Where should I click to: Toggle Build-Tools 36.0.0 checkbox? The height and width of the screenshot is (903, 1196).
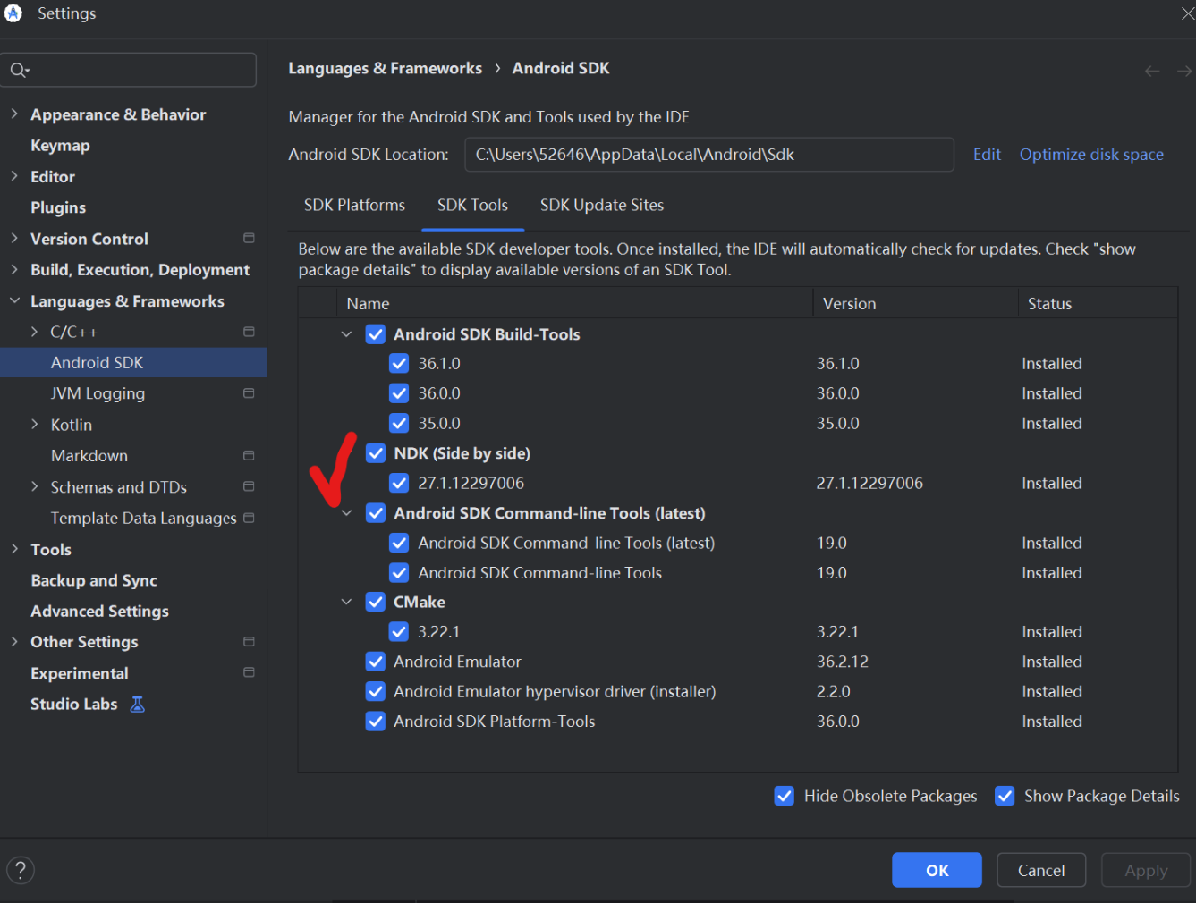pos(399,393)
